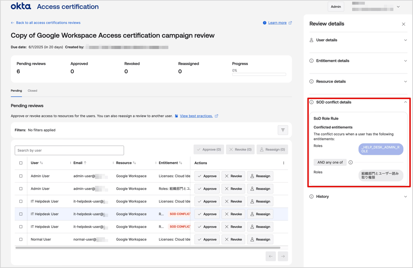Click the Learn more help icon

pos(265,23)
